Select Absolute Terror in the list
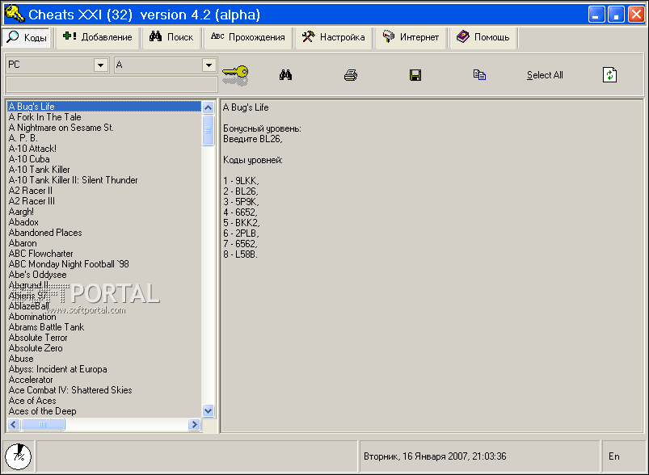 coord(104,338)
